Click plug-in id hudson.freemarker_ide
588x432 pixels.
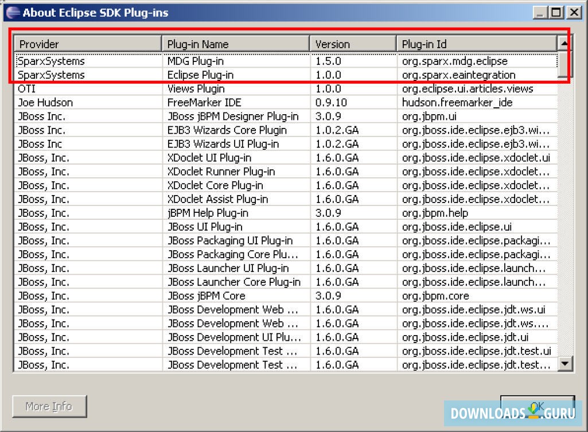pos(457,103)
